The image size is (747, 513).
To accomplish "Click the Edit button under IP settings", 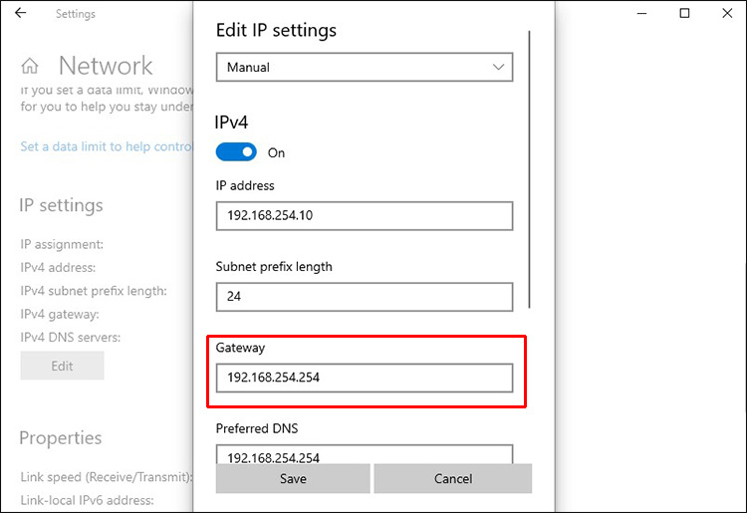I will (62, 366).
